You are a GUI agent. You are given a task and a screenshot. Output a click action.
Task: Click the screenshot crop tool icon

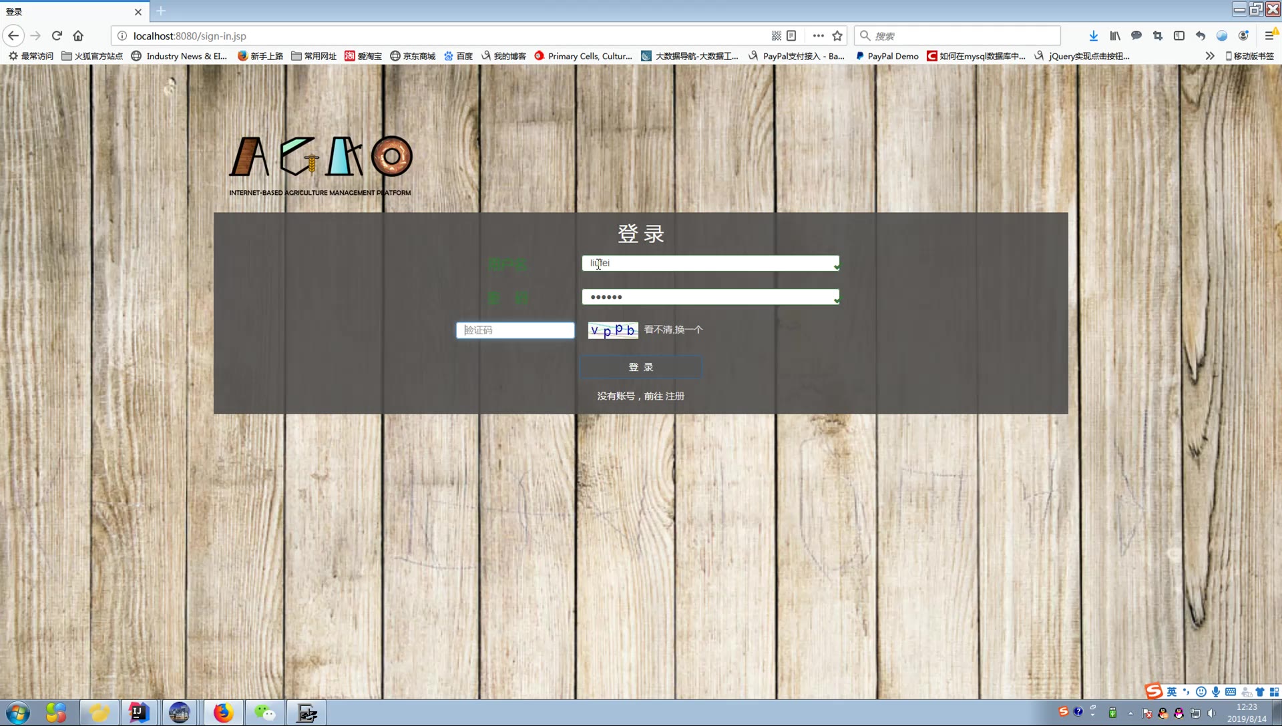coord(1157,36)
